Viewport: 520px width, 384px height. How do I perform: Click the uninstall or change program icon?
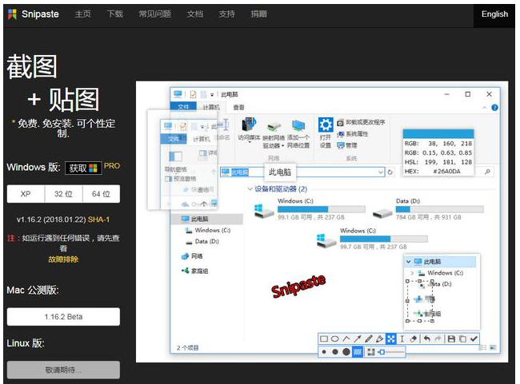point(341,123)
